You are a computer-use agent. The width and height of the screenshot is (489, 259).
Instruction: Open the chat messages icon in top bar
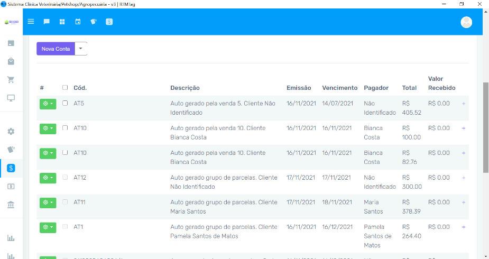click(47, 22)
